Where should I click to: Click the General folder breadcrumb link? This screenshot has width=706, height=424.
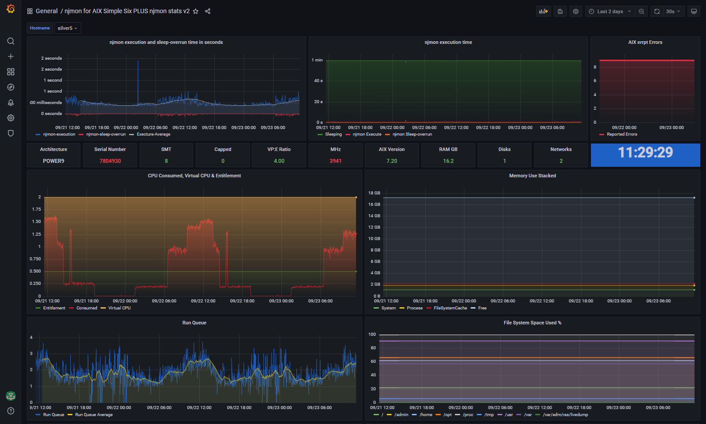click(47, 11)
